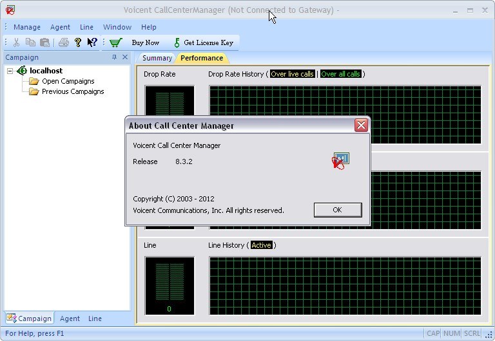Toggle the Over live calls filter
The height and width of the screenshot is (341, 495).
(293, 74)
